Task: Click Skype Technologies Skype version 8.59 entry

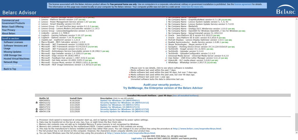Action: coord(187,44)
